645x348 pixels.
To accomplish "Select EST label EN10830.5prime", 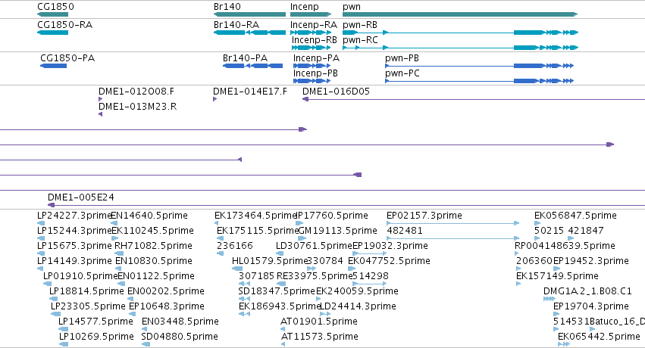I will click(153, 260).
